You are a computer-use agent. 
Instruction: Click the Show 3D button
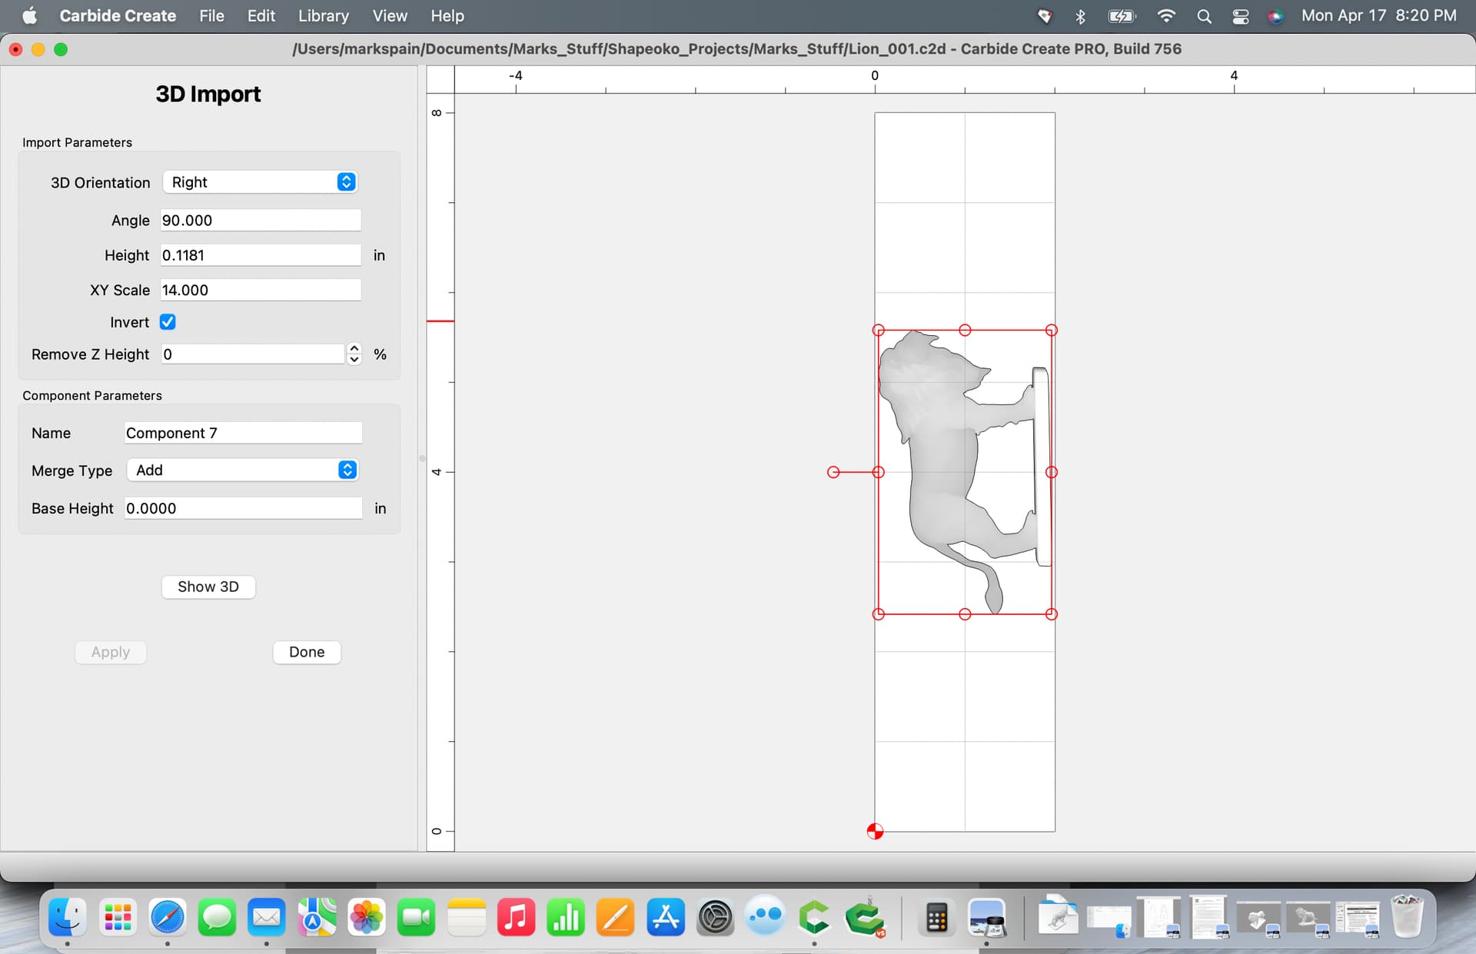pyautogui.click(x=208, y=587)
